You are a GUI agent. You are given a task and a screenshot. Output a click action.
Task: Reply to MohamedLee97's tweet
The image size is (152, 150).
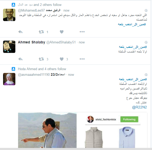[x=20, y=32]
